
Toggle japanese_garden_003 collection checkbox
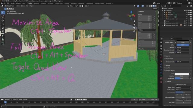185,25
